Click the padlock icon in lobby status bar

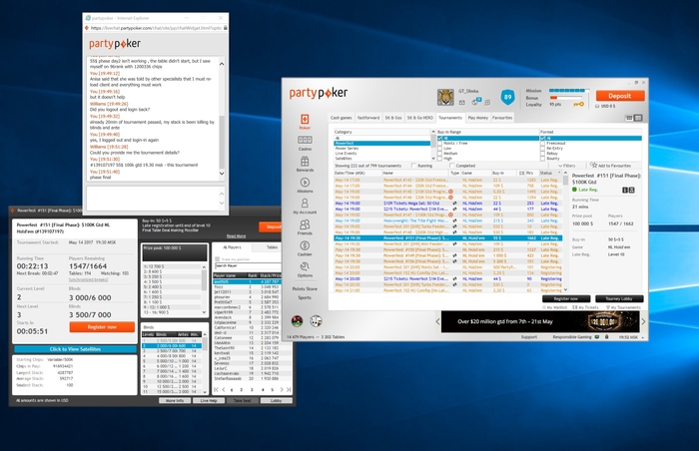click(x=607, y=337)
